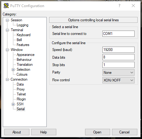Expand the SSH tree node

coord(13,104)
